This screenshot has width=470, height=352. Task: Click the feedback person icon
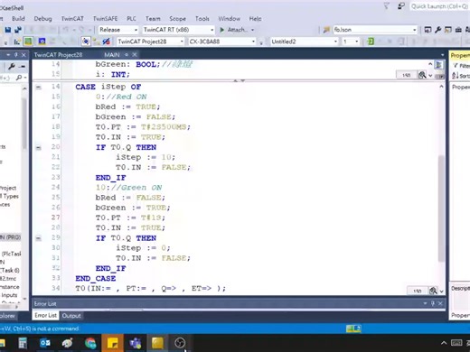(401, 6)
